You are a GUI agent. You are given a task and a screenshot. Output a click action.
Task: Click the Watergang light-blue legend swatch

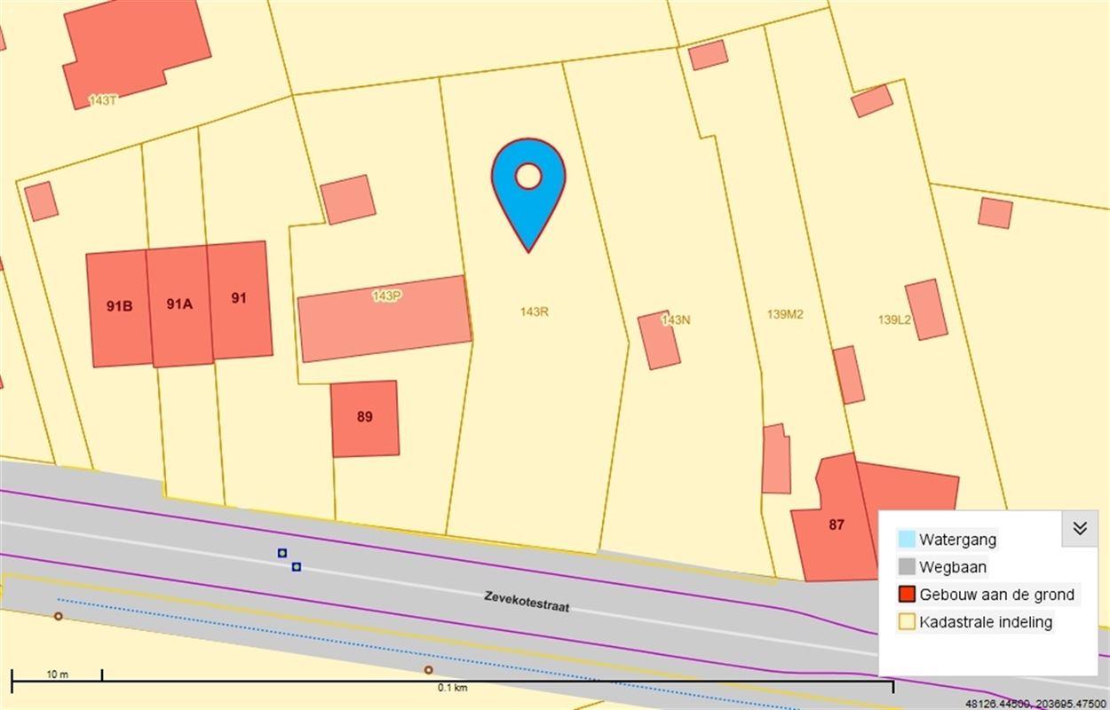pos(906,539)
